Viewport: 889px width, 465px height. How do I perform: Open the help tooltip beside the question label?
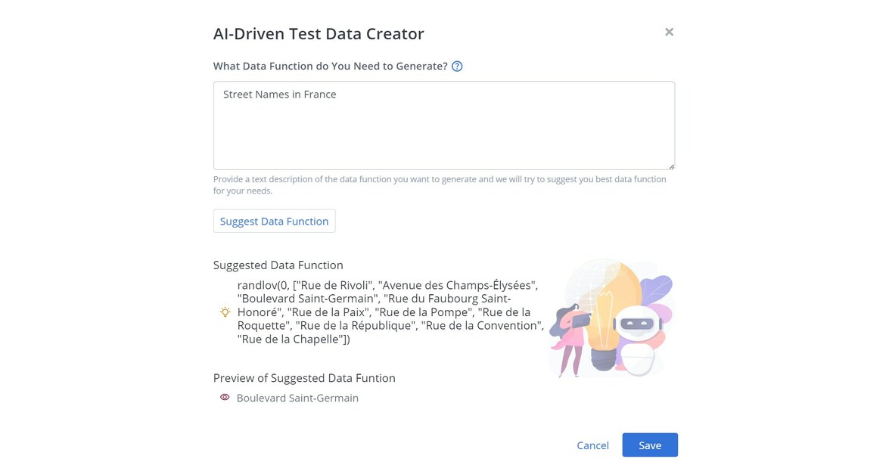tap(456, 67)
